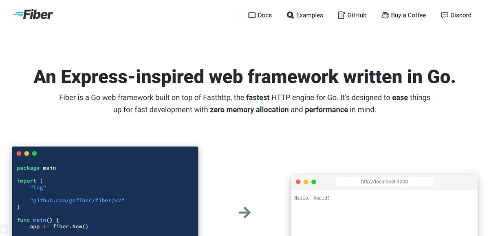The image size is (489, 236).
Task: Click the "Hello, World!" output text
Action: click(x=312, y=198)
